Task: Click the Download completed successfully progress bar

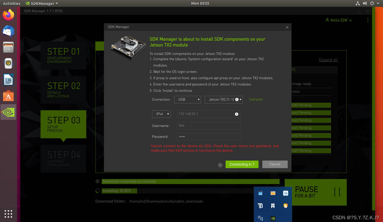Action: (x=191, y=182)
